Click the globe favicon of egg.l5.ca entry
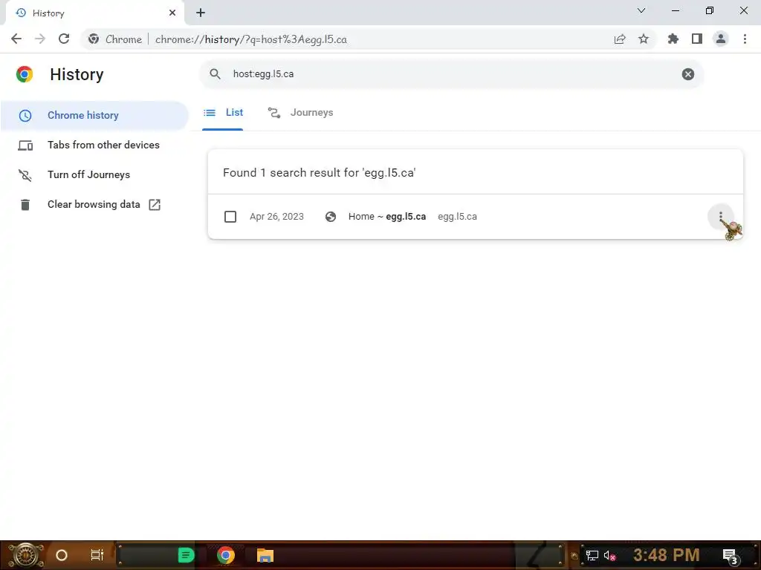 (331, 217)
